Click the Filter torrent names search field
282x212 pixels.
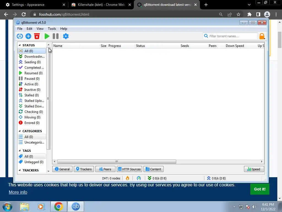click(230, 36)
